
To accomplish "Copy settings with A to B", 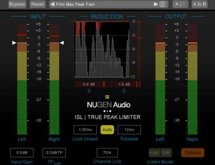I will [199, 4].
